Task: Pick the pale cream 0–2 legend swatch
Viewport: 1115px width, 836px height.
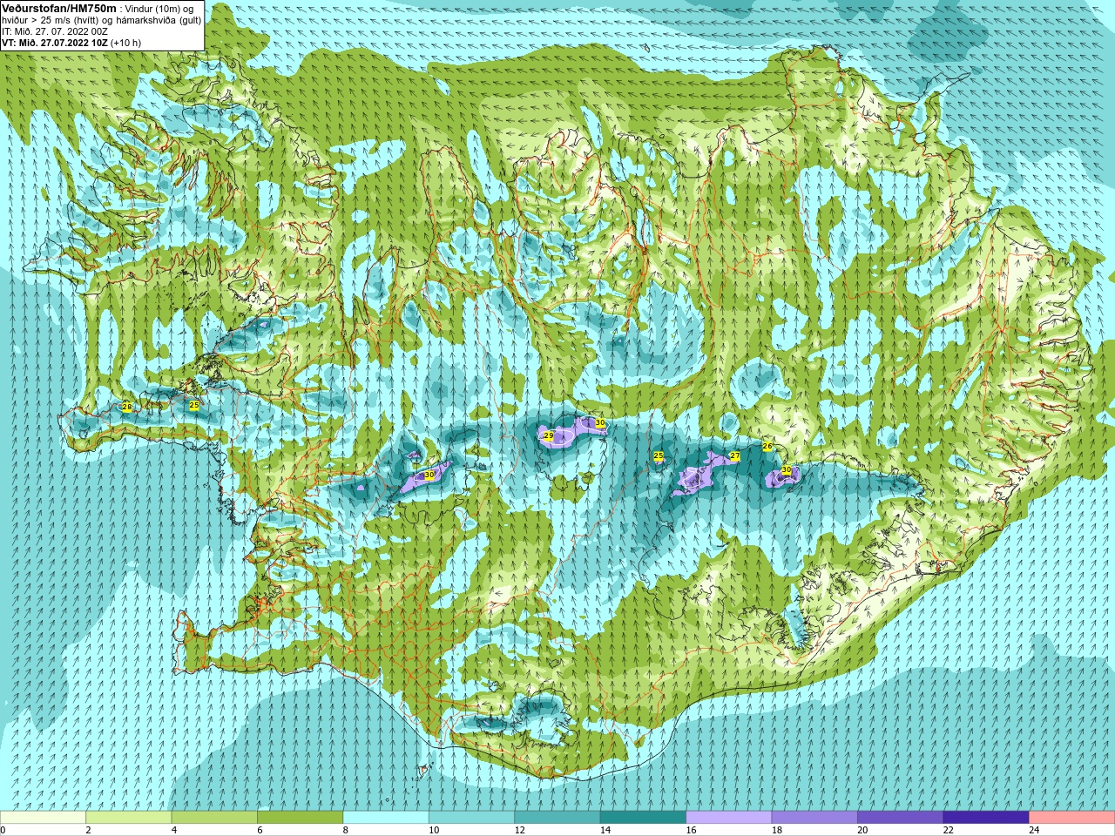Action: pyautogui.click(x=44, y=818)
